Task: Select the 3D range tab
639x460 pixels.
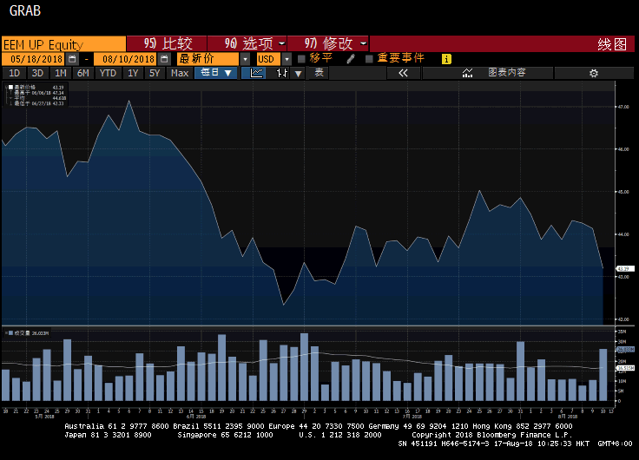Action: (x=37, y=73)
